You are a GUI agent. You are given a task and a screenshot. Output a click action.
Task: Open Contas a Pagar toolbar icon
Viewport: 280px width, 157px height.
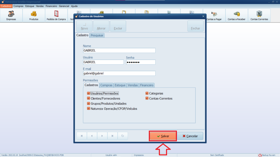pyautogui.click(x=214, y=16)
